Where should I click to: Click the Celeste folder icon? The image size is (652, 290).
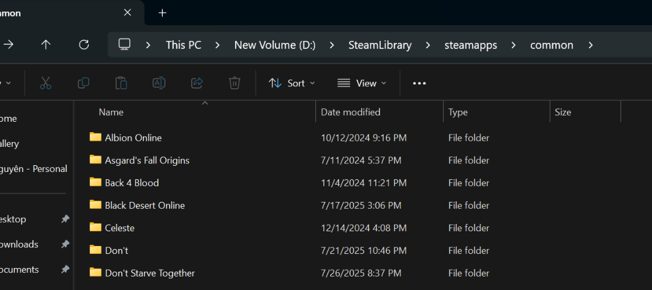96,227
